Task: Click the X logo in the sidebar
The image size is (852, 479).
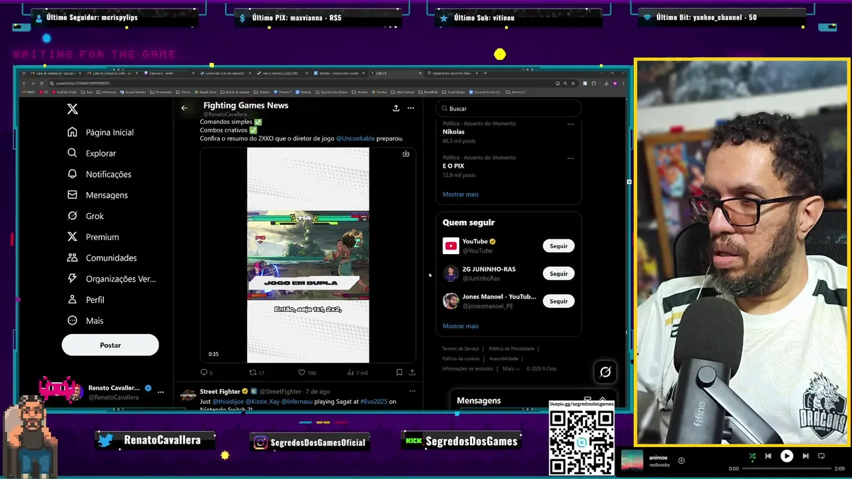Action: [x=73, y=109]
